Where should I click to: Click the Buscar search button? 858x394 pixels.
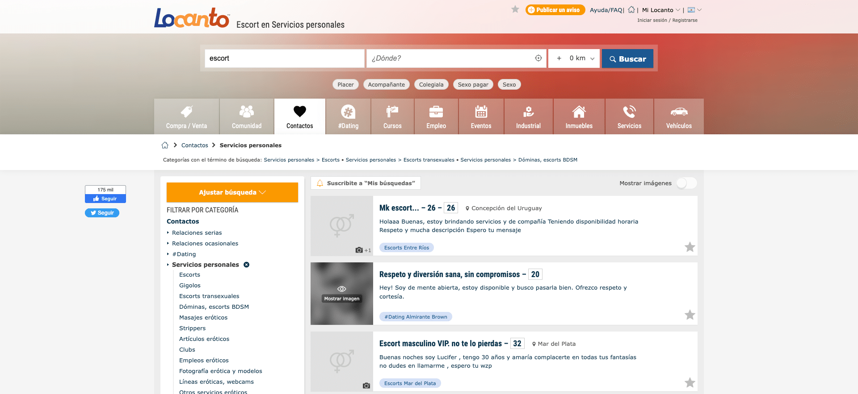627,58
